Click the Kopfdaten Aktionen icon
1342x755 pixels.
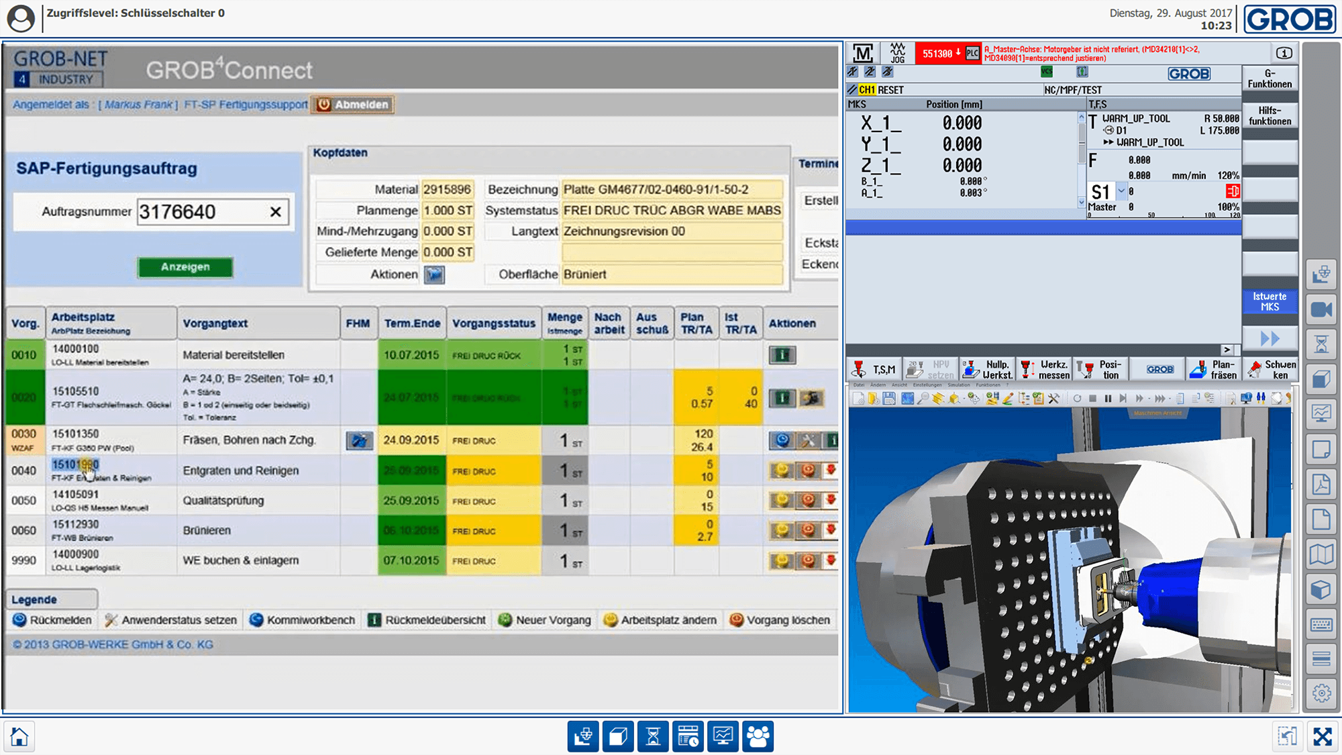pos(434,274)
